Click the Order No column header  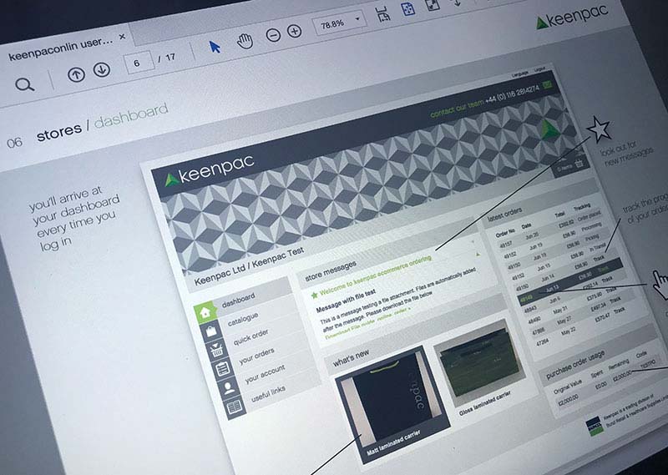pos(505,233)
